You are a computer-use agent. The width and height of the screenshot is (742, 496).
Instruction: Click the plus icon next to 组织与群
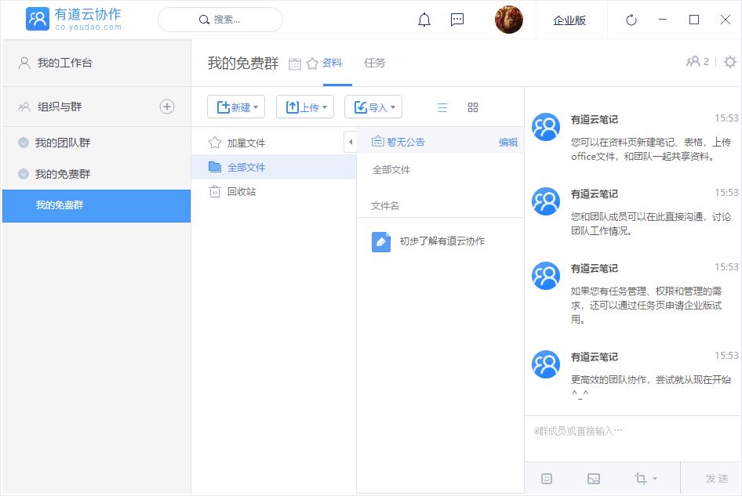click(x=166, y=107)
